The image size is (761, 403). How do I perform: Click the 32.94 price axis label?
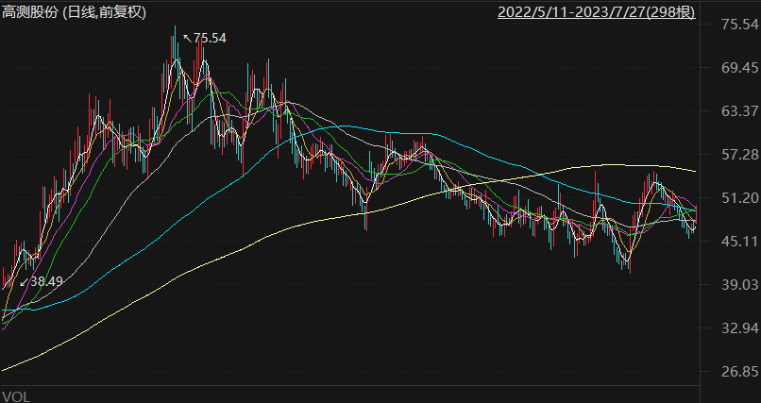tap(740, 328)
